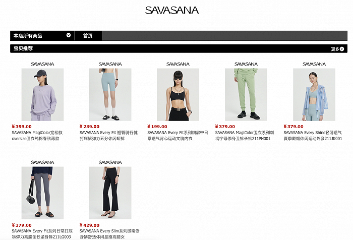The image size is (353, 240).
Task: Open the green jogger pants photo
Action: pyautogui.click(x=246, y=95)
